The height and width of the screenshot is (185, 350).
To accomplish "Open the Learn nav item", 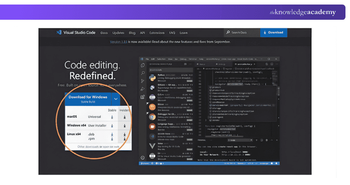I will pos(184,33).
